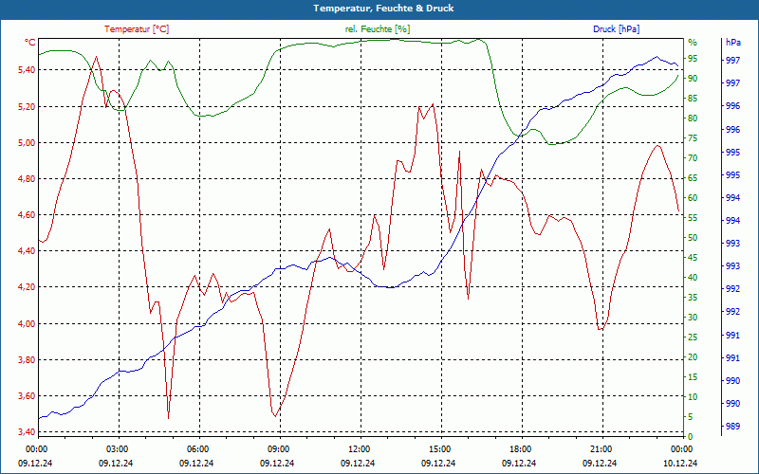Click the '989' pressure axis value
Viewport: 759px width, 474px height.
click(x=732, y=427)
